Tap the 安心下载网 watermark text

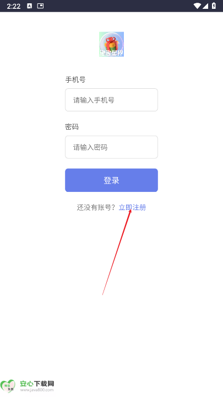coord(37,384)
